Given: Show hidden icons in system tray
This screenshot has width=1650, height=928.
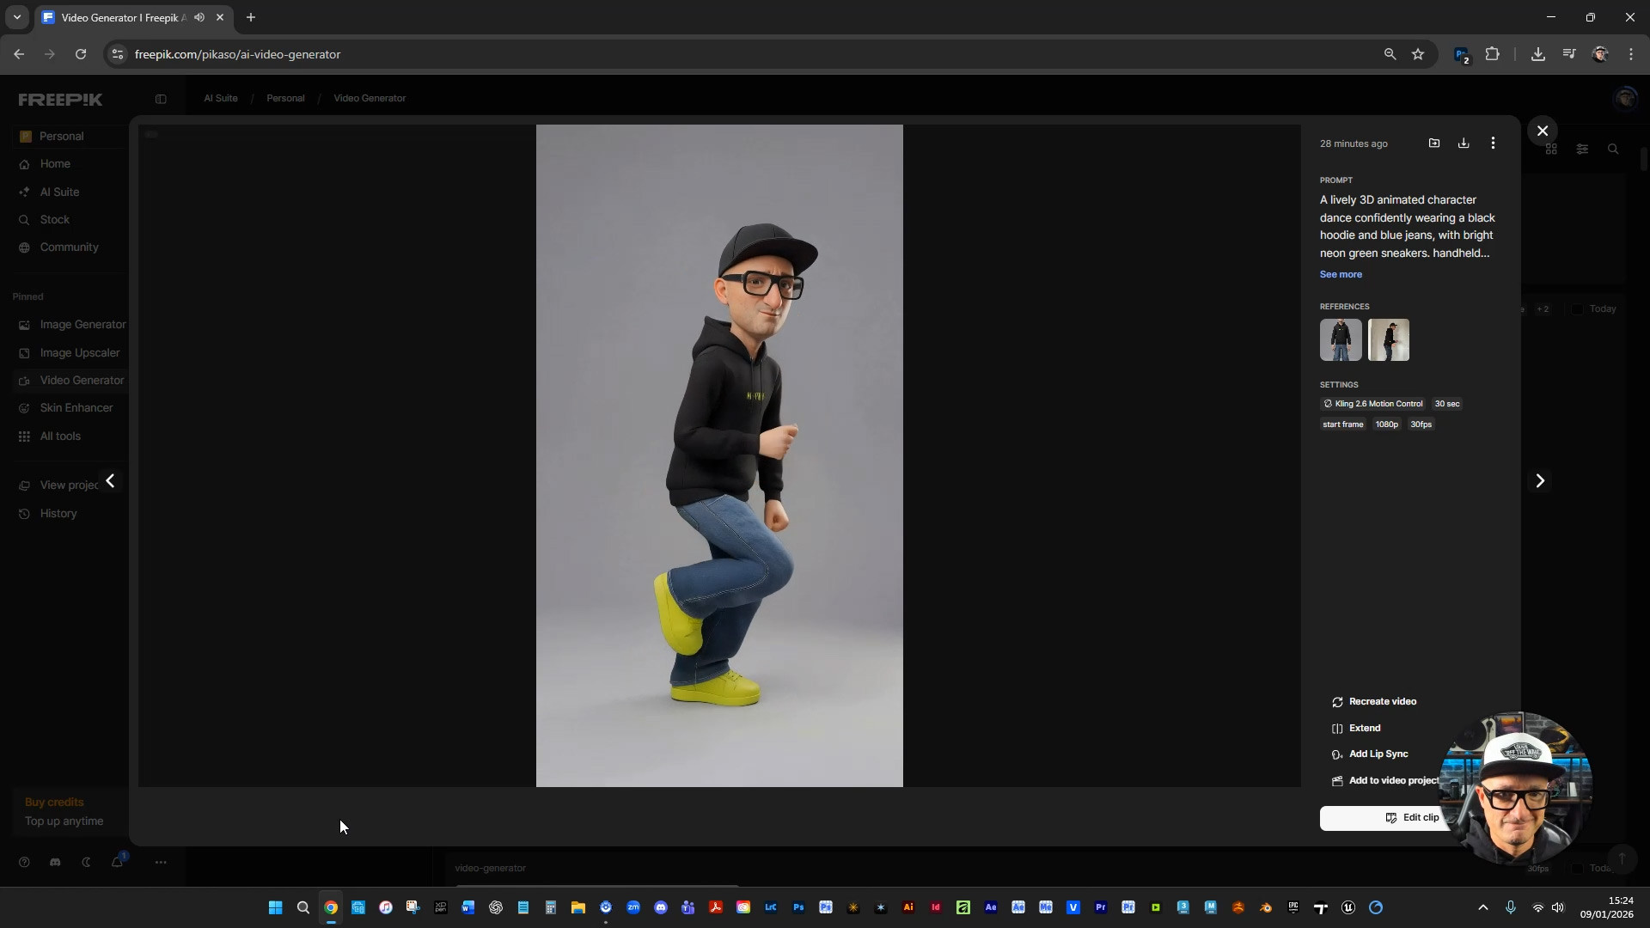Looking at the screenshot, I should click(1482, 908).
